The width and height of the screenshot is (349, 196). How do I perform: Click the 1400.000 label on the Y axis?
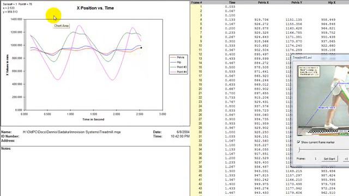pyautogui.click(x=16, y=20)
